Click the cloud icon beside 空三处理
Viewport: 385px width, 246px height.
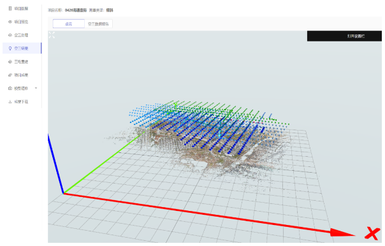[x=10, y=35]
